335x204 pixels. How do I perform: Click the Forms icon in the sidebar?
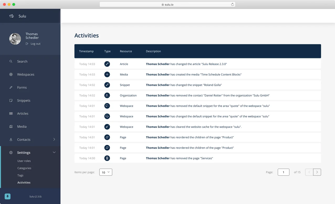(11, 87)
